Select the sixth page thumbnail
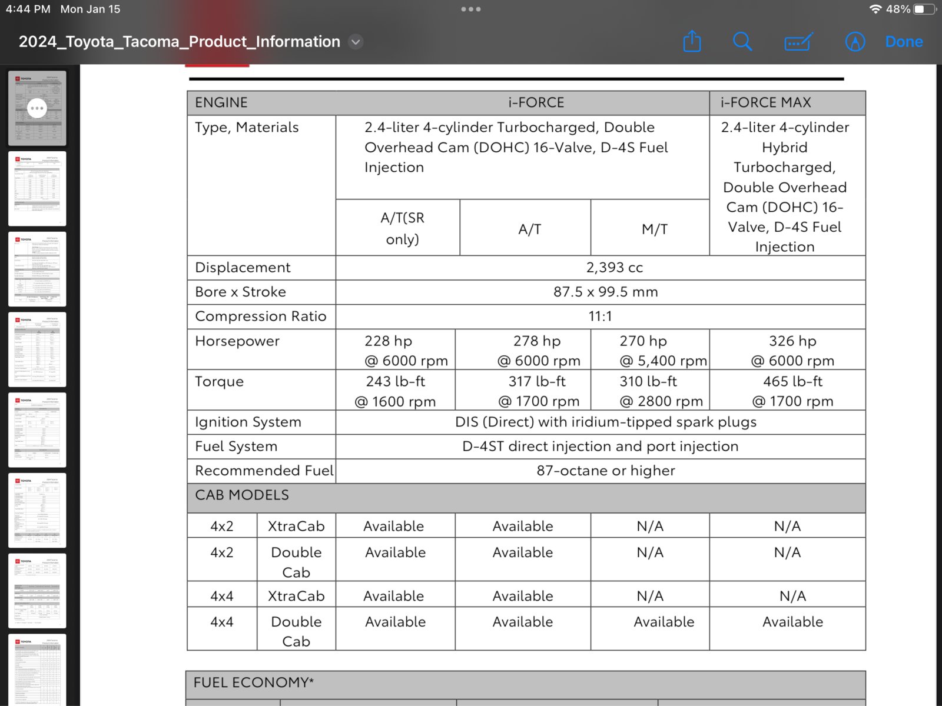 pyautogui.click(x=37, y=510)
